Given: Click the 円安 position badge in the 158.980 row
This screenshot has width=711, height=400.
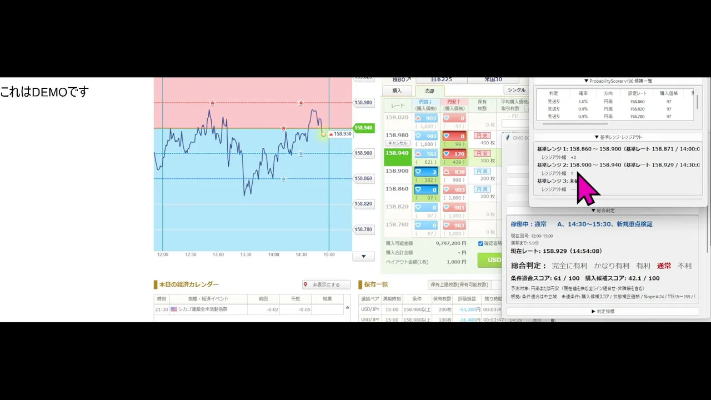Looking at the screenshot, I should click(482, 136).
